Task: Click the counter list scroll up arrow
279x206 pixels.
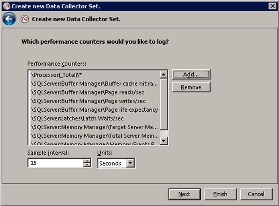Action: pos(164,74)
